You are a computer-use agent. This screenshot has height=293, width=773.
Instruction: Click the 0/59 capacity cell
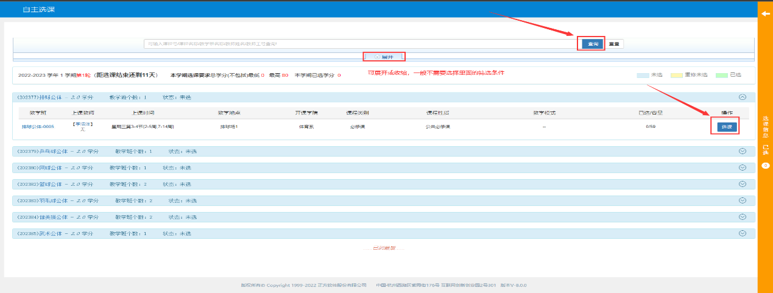pos(650,127)
